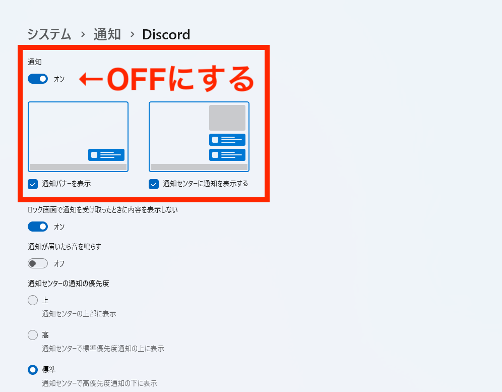Screen dimensions: 502x392
Task: Click 通知センターの上部に表示 description text
Action: point(79,313)
